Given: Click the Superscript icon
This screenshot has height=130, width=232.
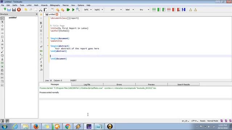Looking at the screenshot, I should coord(41,58).
